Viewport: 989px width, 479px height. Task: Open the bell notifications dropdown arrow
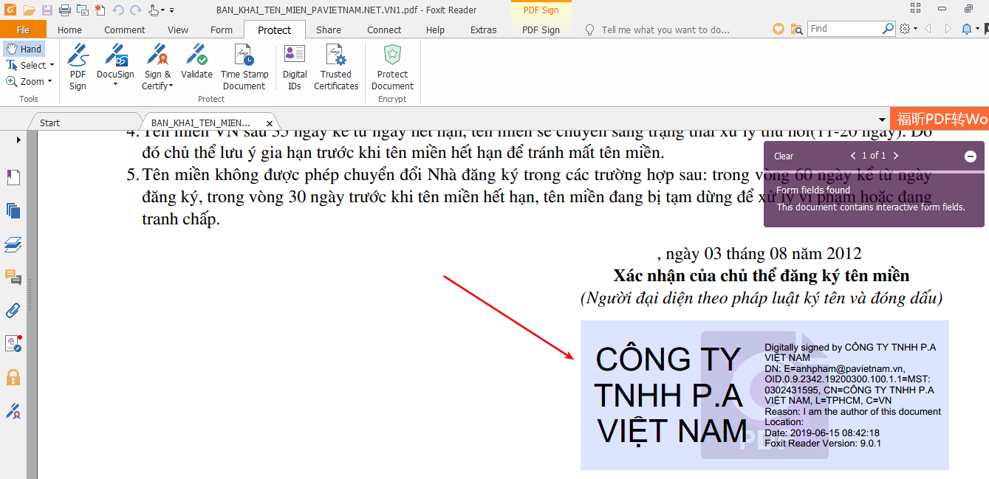(x=977, y=29)
